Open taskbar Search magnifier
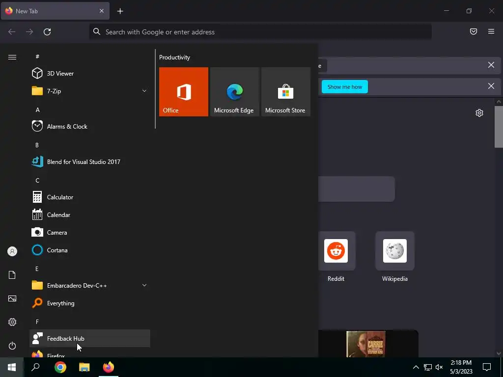The height and width of the screenshot is (377, 503). [x=35, y=367]
